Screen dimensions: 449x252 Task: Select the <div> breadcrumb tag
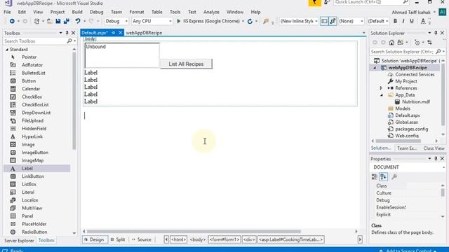pyautogui.click(x=249, y=239)
